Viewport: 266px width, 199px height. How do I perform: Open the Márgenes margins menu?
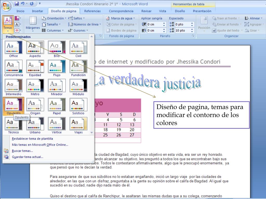click(33, 24)
